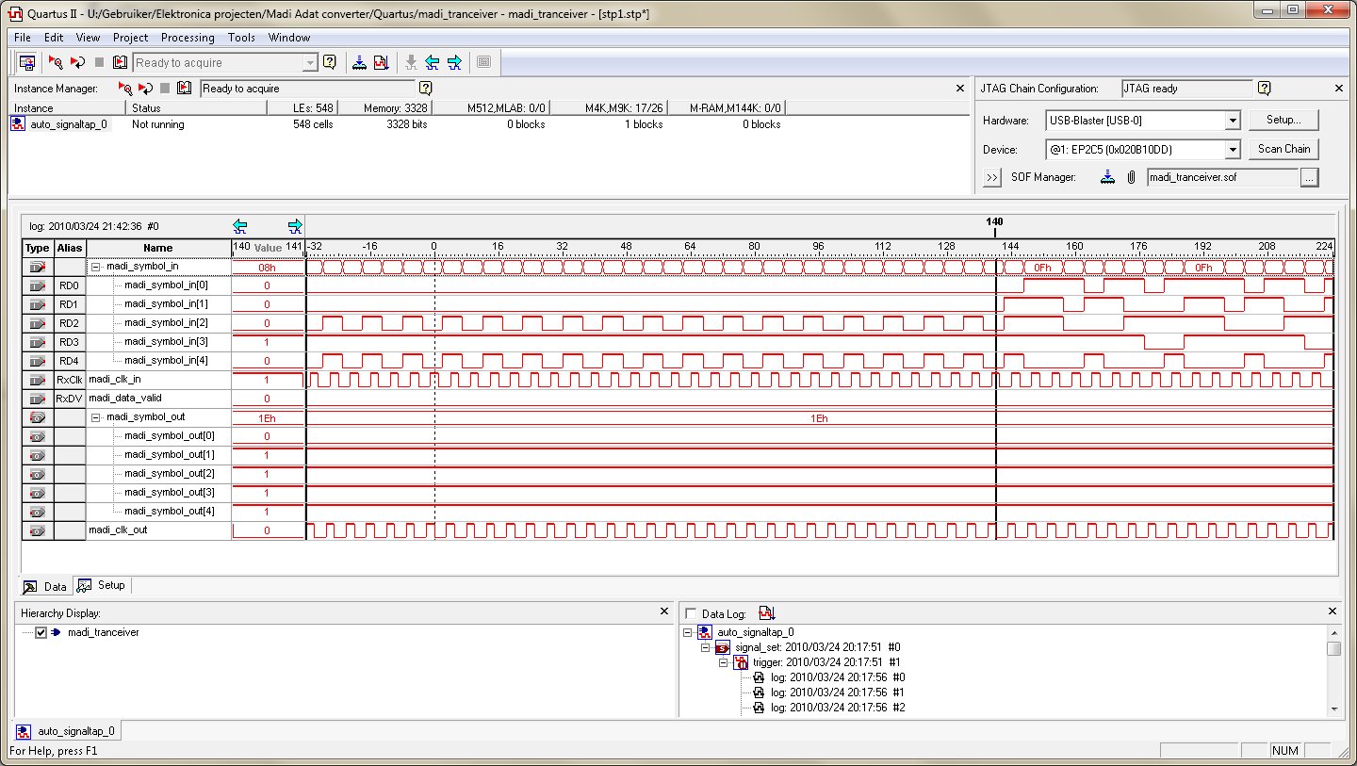This screenshot has width=1357, height=766.
Task: Collapse the madi_symbol_in signal group
Action: point(95,267)
